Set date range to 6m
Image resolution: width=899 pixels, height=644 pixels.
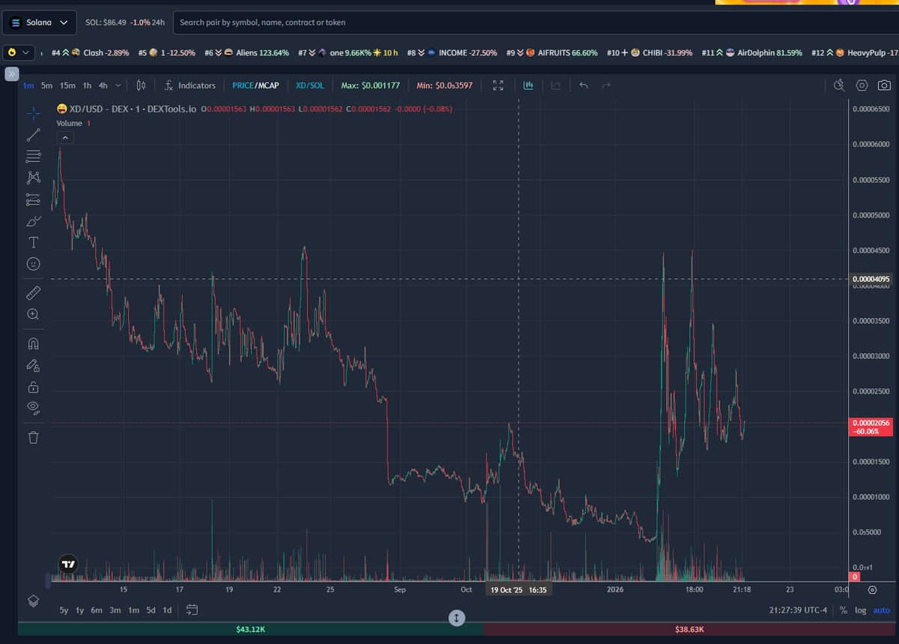click(x=97, y=610)
